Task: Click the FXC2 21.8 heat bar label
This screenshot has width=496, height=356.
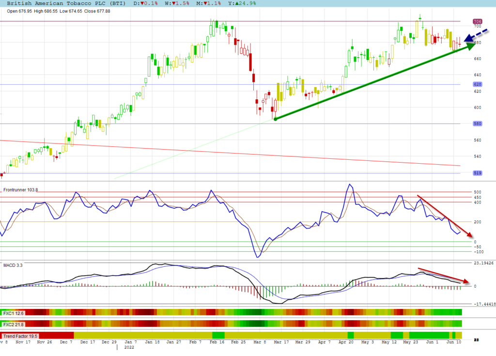Action: pyautogui.click(x=13, y=325)
